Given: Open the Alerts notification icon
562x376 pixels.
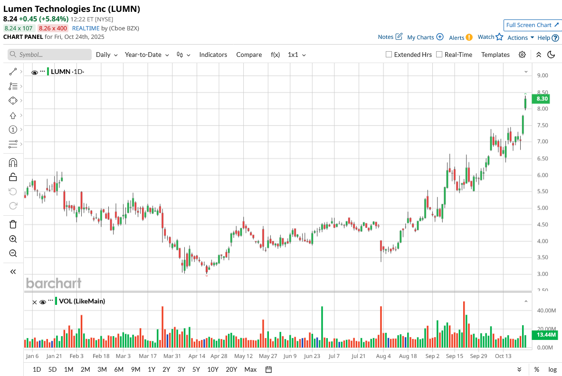Looking at the screenshot, I should coord(469,37).
